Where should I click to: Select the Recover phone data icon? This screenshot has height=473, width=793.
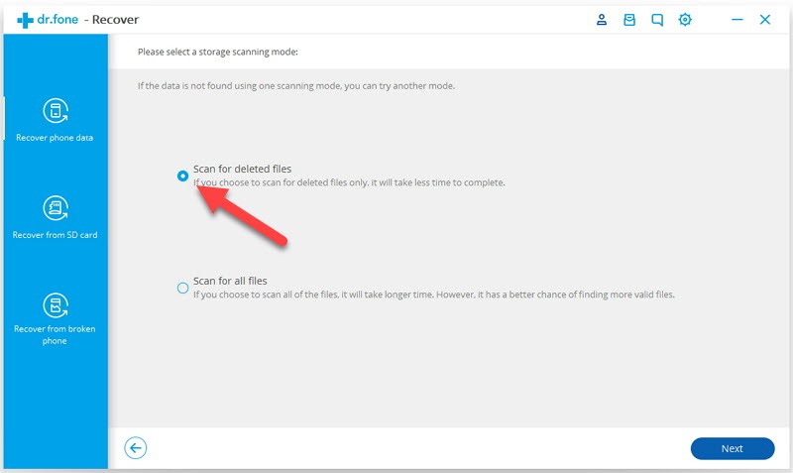coord(56,111)
